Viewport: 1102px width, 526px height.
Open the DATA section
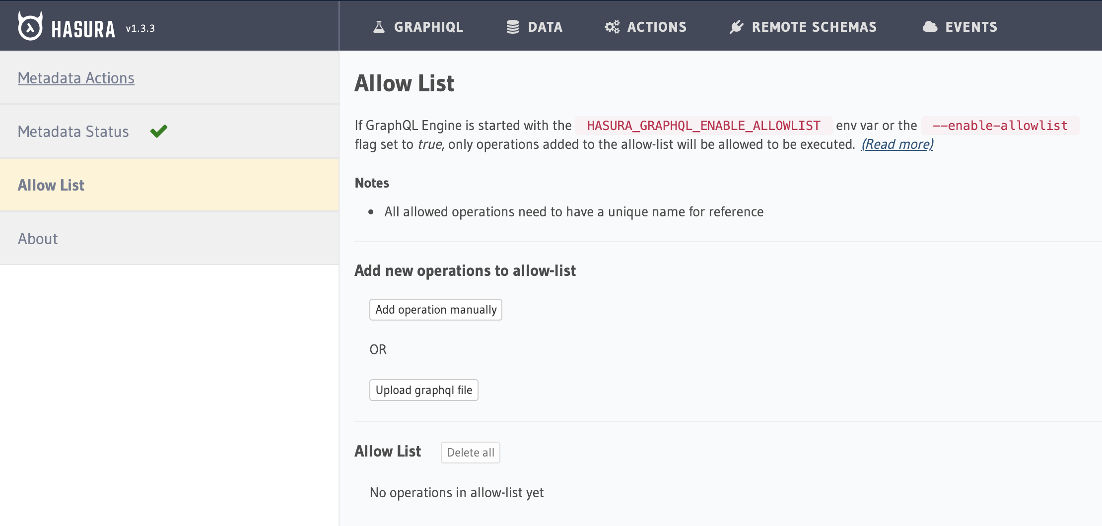coord(545,26)
